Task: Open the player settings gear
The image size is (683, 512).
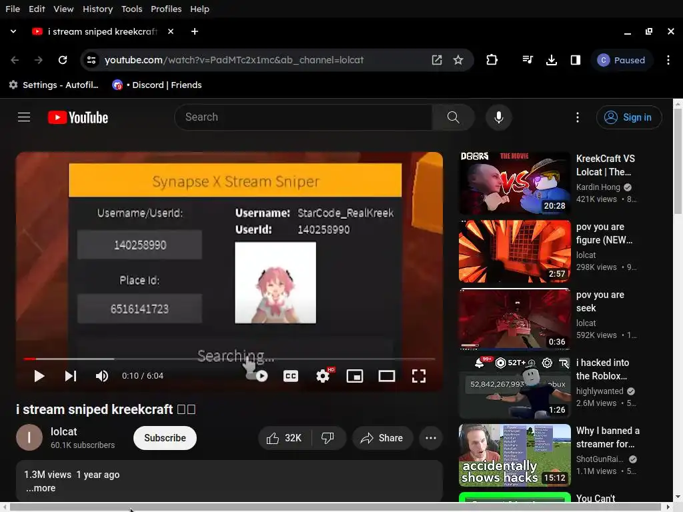Action: pyautogui.click(x=323, y=376)
